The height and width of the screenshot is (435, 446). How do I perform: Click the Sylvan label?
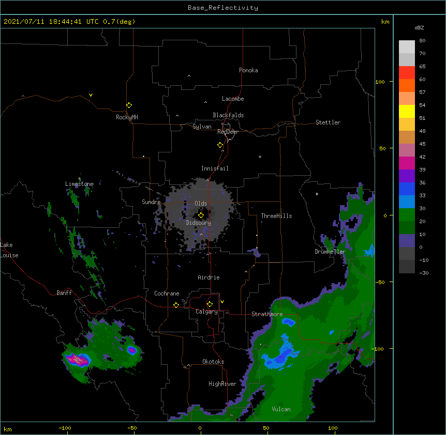point(202,127)
